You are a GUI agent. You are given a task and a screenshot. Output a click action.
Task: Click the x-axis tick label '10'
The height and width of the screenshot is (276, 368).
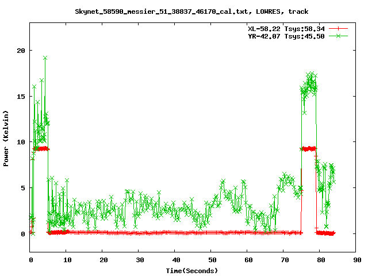coord(67,260)
